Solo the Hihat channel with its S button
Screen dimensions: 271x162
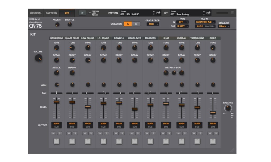pyautogui.click(x=169, y=133)
